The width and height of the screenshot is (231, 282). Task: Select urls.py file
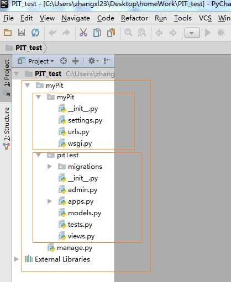pos(78,132)
